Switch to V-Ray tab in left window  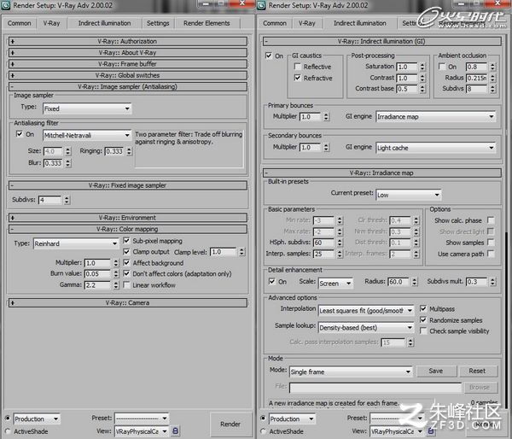tap(51, 23)
